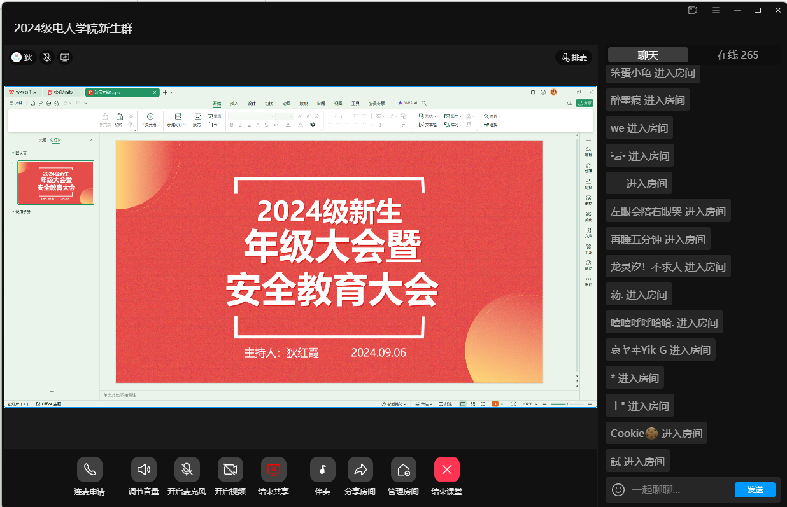Click the muted mic icon by host
The image size is (787, 507).
[x=46, y=57]
